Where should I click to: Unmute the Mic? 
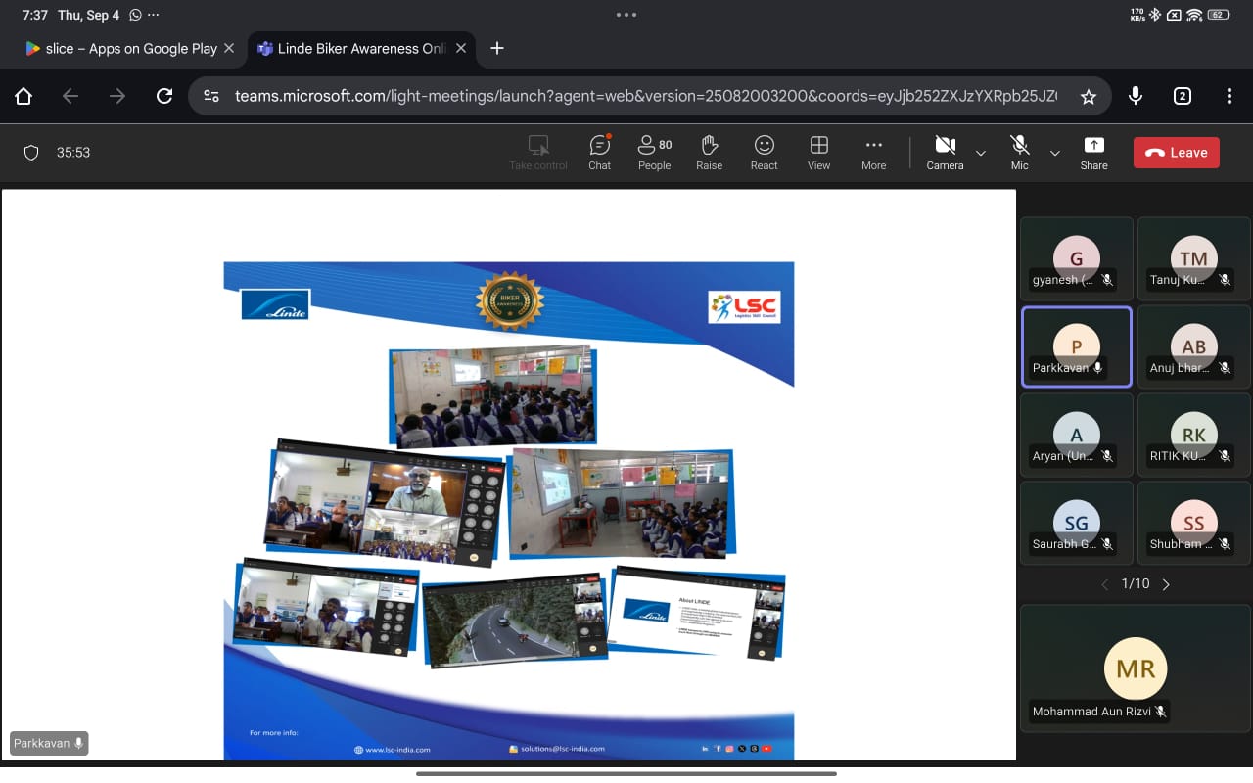pyautogui.click(x=1019, y=153)
